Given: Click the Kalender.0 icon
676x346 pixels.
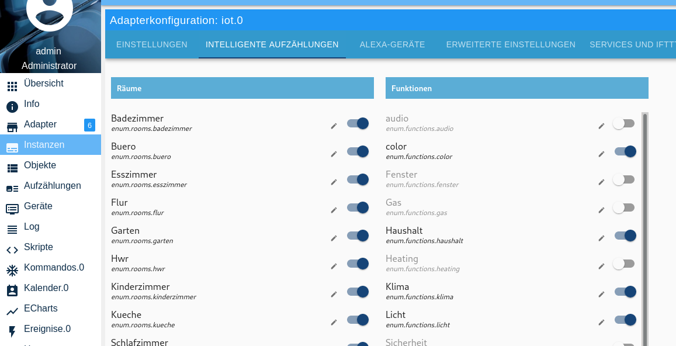Looking at the screenshot, I should 12,291.
